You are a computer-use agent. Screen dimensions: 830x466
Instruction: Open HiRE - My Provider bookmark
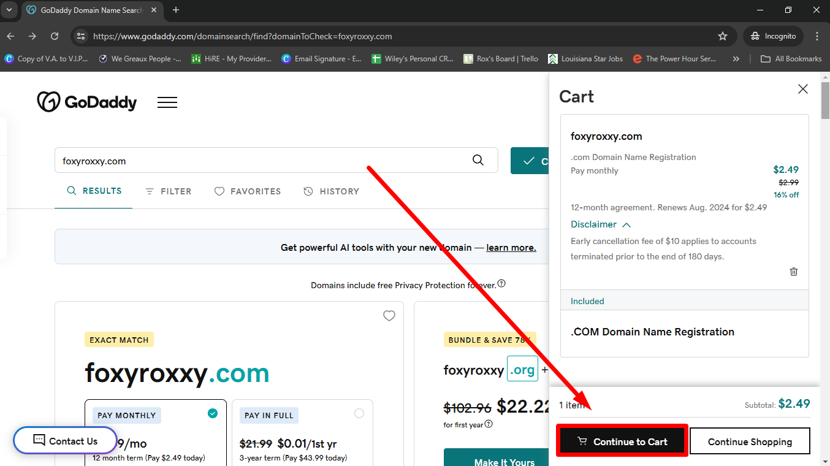click(x=232, y=59)
